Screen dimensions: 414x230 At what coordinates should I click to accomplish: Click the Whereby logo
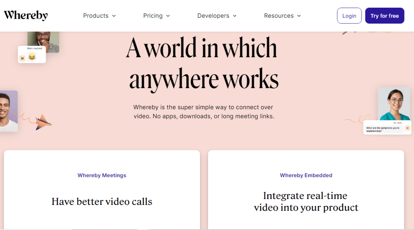(26, 15)
